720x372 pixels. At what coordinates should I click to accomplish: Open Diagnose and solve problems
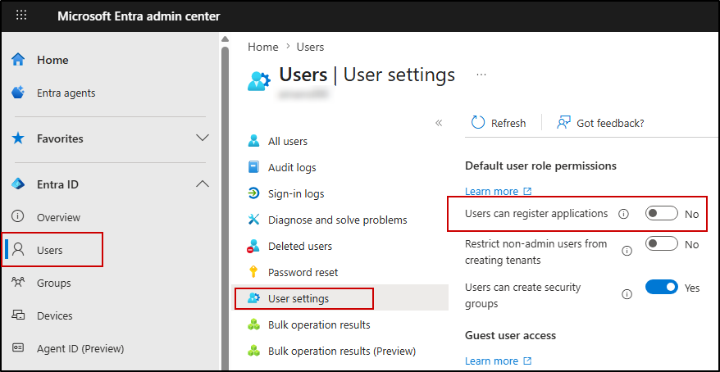(x=338, y=220)
